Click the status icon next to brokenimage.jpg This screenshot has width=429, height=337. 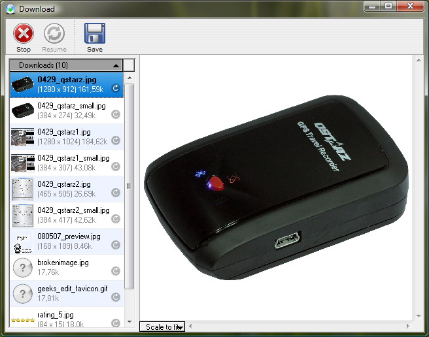coord(116,270)
